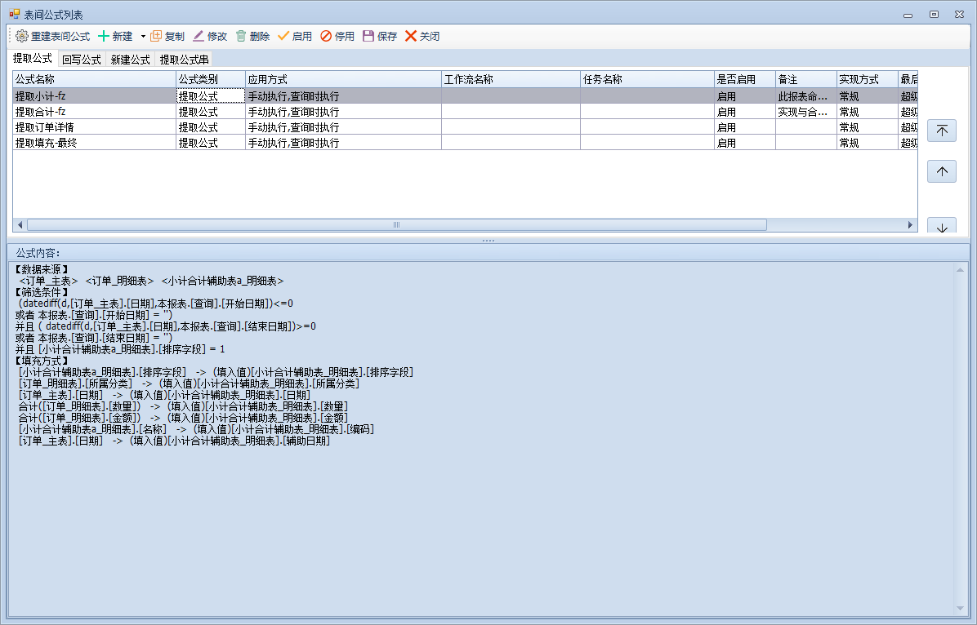
Task: Switch to the 提取公式串 tab
Action: 184,60
